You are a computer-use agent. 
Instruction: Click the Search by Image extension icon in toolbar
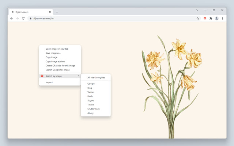(x=205, y=18)
